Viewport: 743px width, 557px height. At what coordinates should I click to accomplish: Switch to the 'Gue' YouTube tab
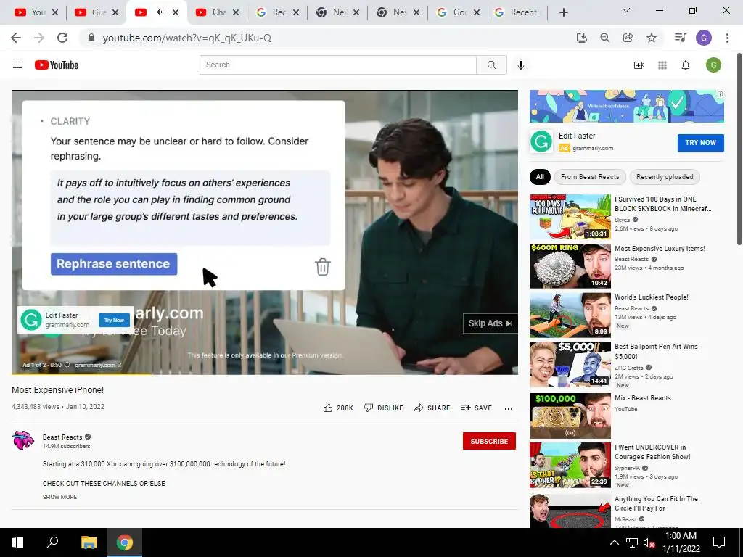click(x=97, y=12)
